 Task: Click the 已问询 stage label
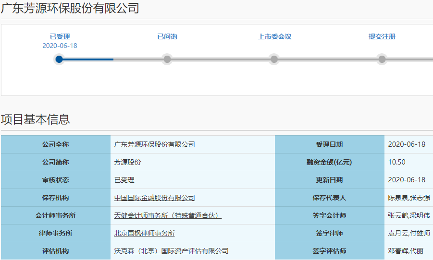(167, 36)
